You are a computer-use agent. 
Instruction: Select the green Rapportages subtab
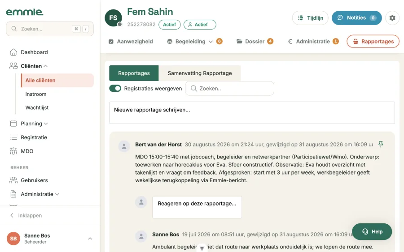click(x=134, y=73)
